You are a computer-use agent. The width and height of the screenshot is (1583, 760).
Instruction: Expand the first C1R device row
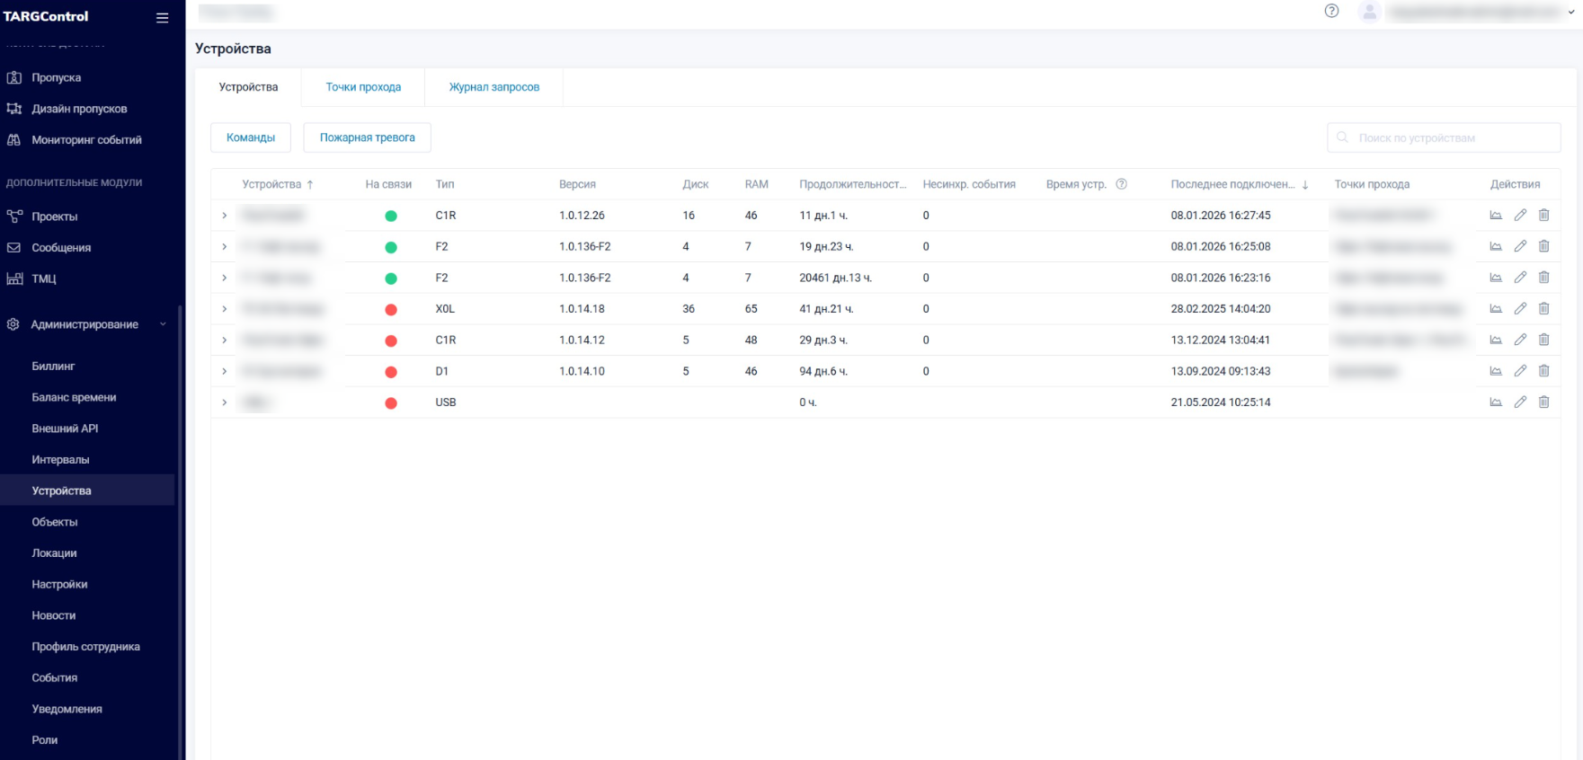pyautogui.click(x=225, y=216)
